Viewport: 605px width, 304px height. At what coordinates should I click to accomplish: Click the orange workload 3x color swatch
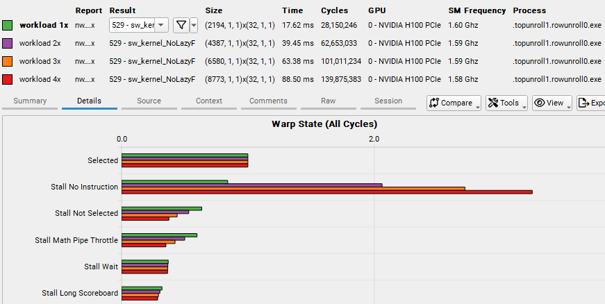8,61
